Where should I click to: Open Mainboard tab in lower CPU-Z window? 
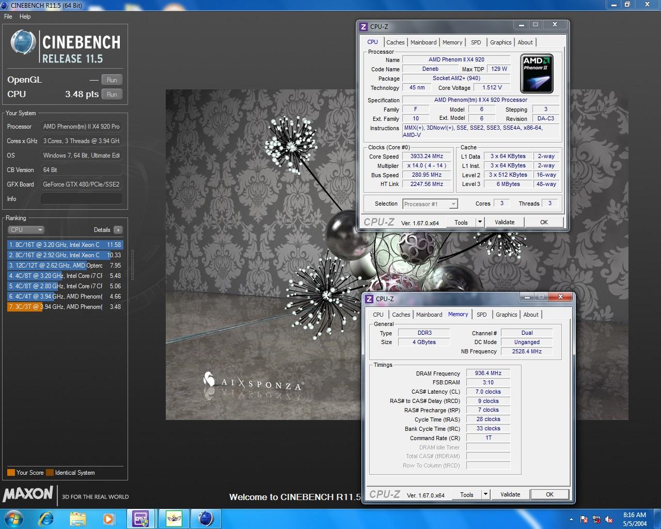click(429, 315)
